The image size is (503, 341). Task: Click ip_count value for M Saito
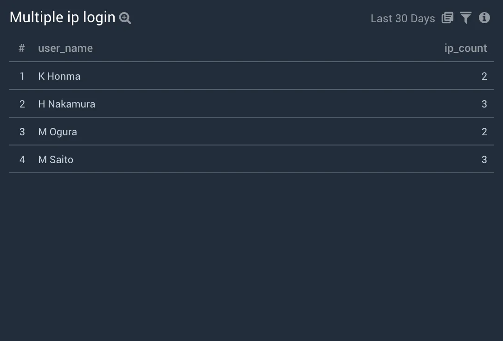(484, 160)
